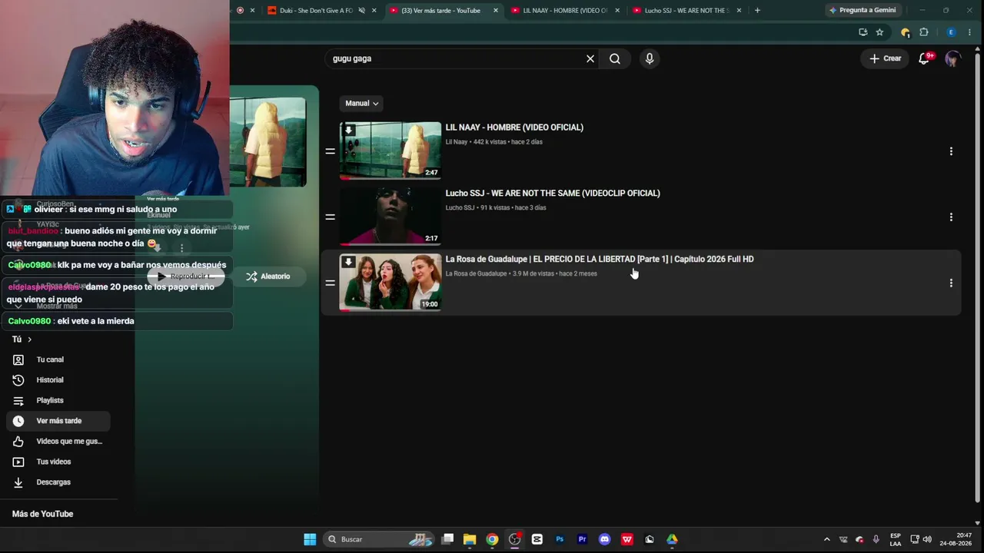984x553 pixels.
Task: Click the Windows taskbar Buscar search box
Action: click(x=380, y=539)
